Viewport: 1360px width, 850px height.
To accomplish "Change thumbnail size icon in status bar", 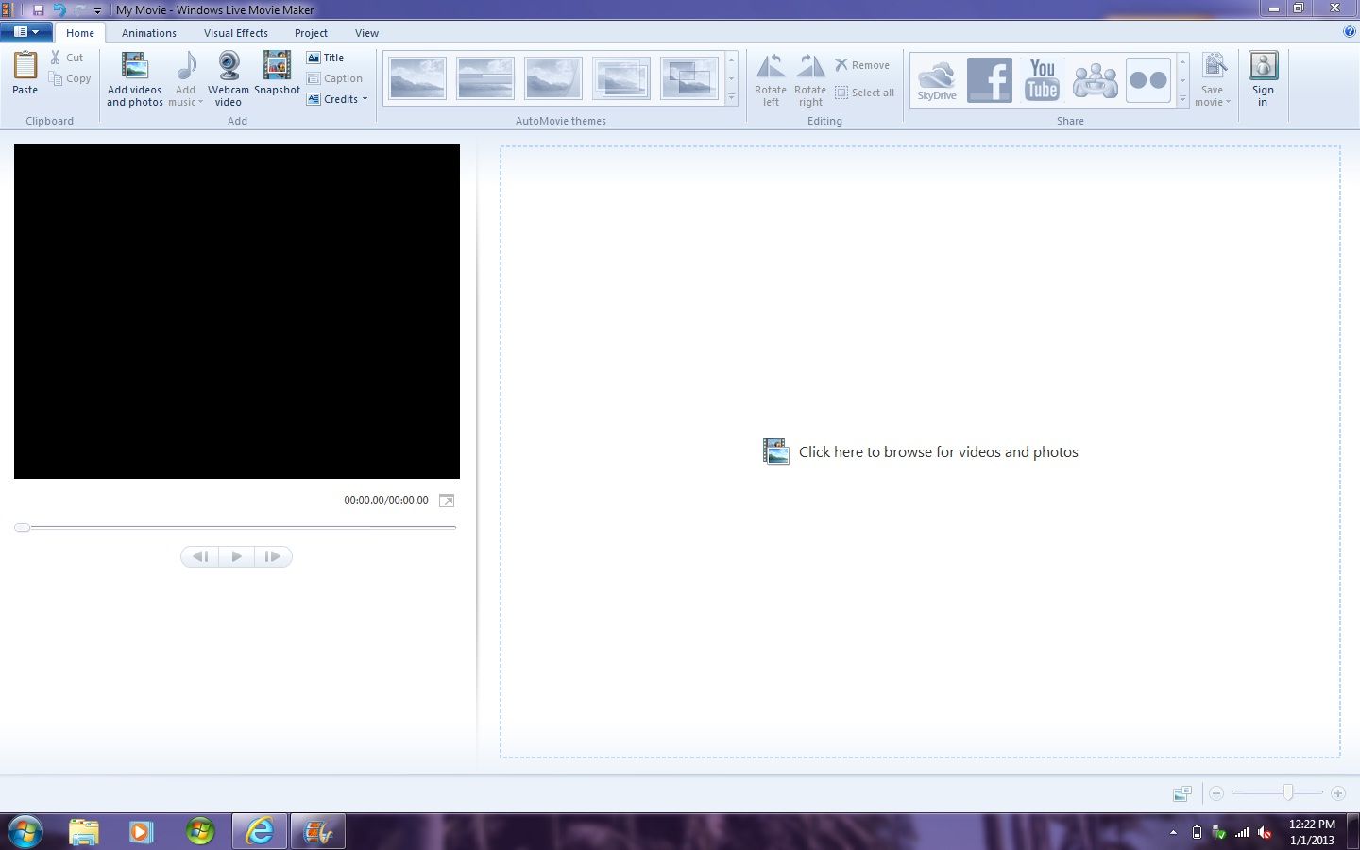I will click(1181, 793).
